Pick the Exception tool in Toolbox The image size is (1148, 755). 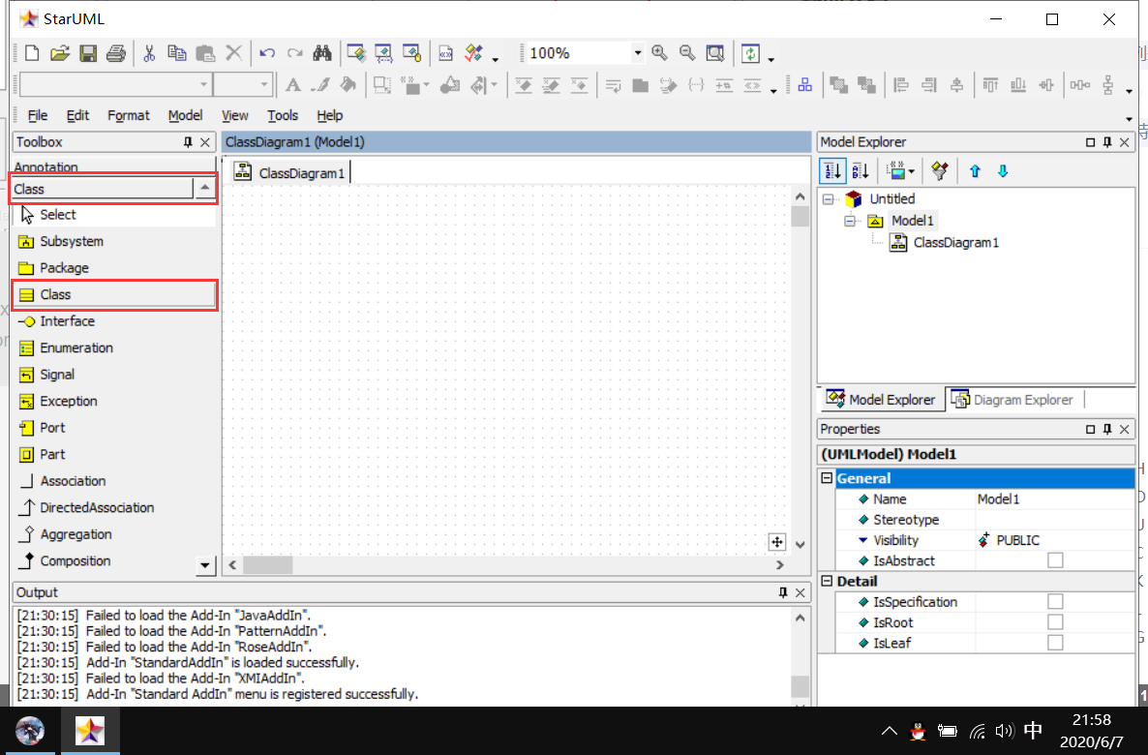pos(114,402)
